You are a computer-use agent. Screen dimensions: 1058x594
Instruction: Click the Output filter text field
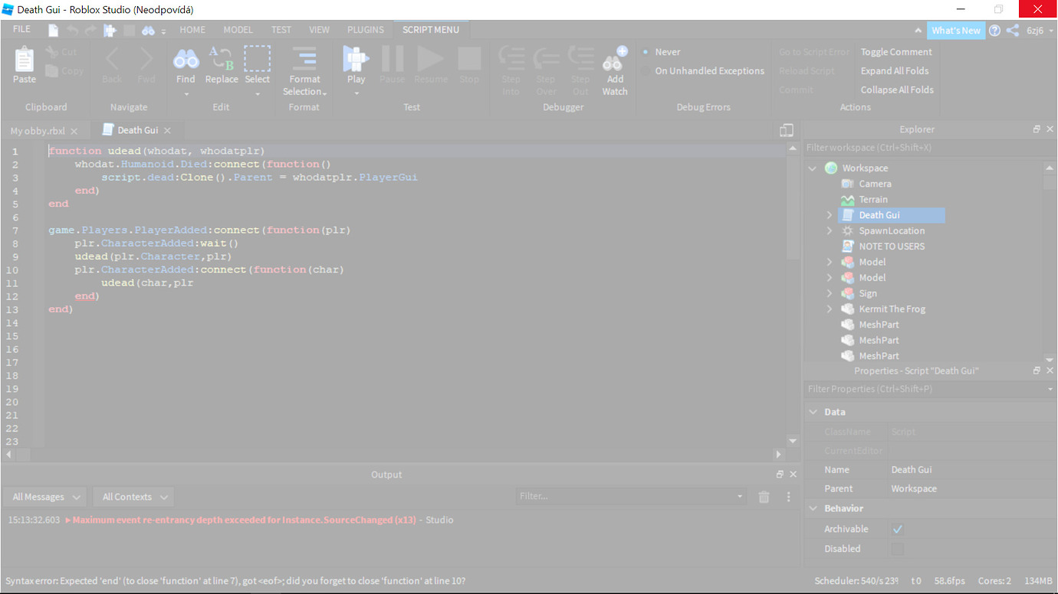click(x=629, y=496)
